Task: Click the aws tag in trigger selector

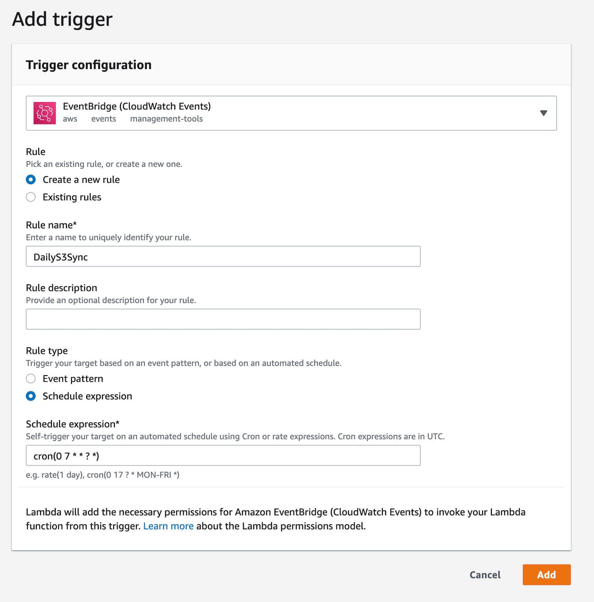Action: (x=70, y=119)
